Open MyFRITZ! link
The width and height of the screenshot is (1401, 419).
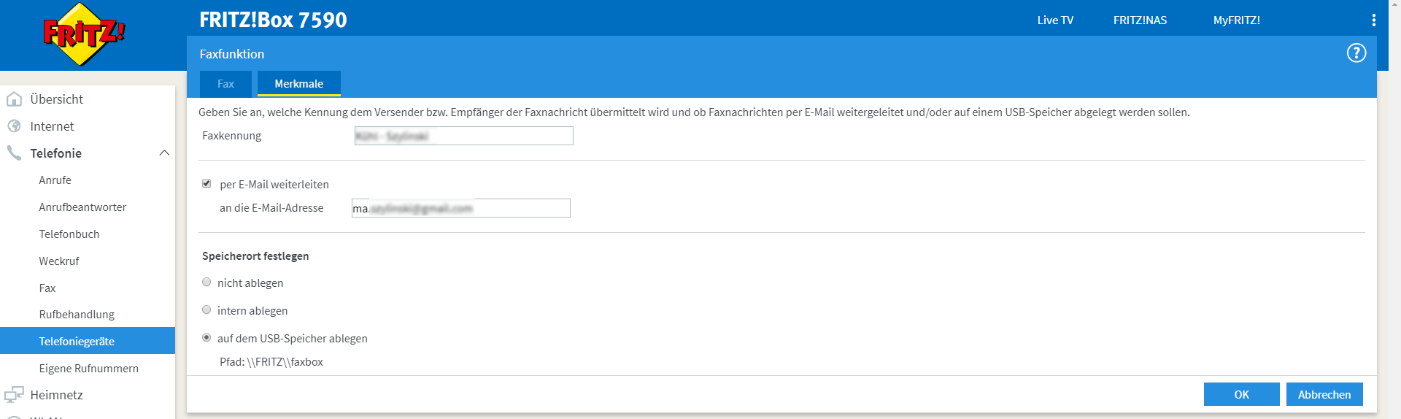point(1236,20)
